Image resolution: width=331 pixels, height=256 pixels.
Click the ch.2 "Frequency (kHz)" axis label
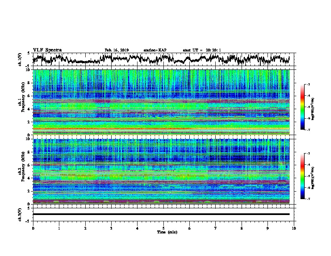[23, 166]
